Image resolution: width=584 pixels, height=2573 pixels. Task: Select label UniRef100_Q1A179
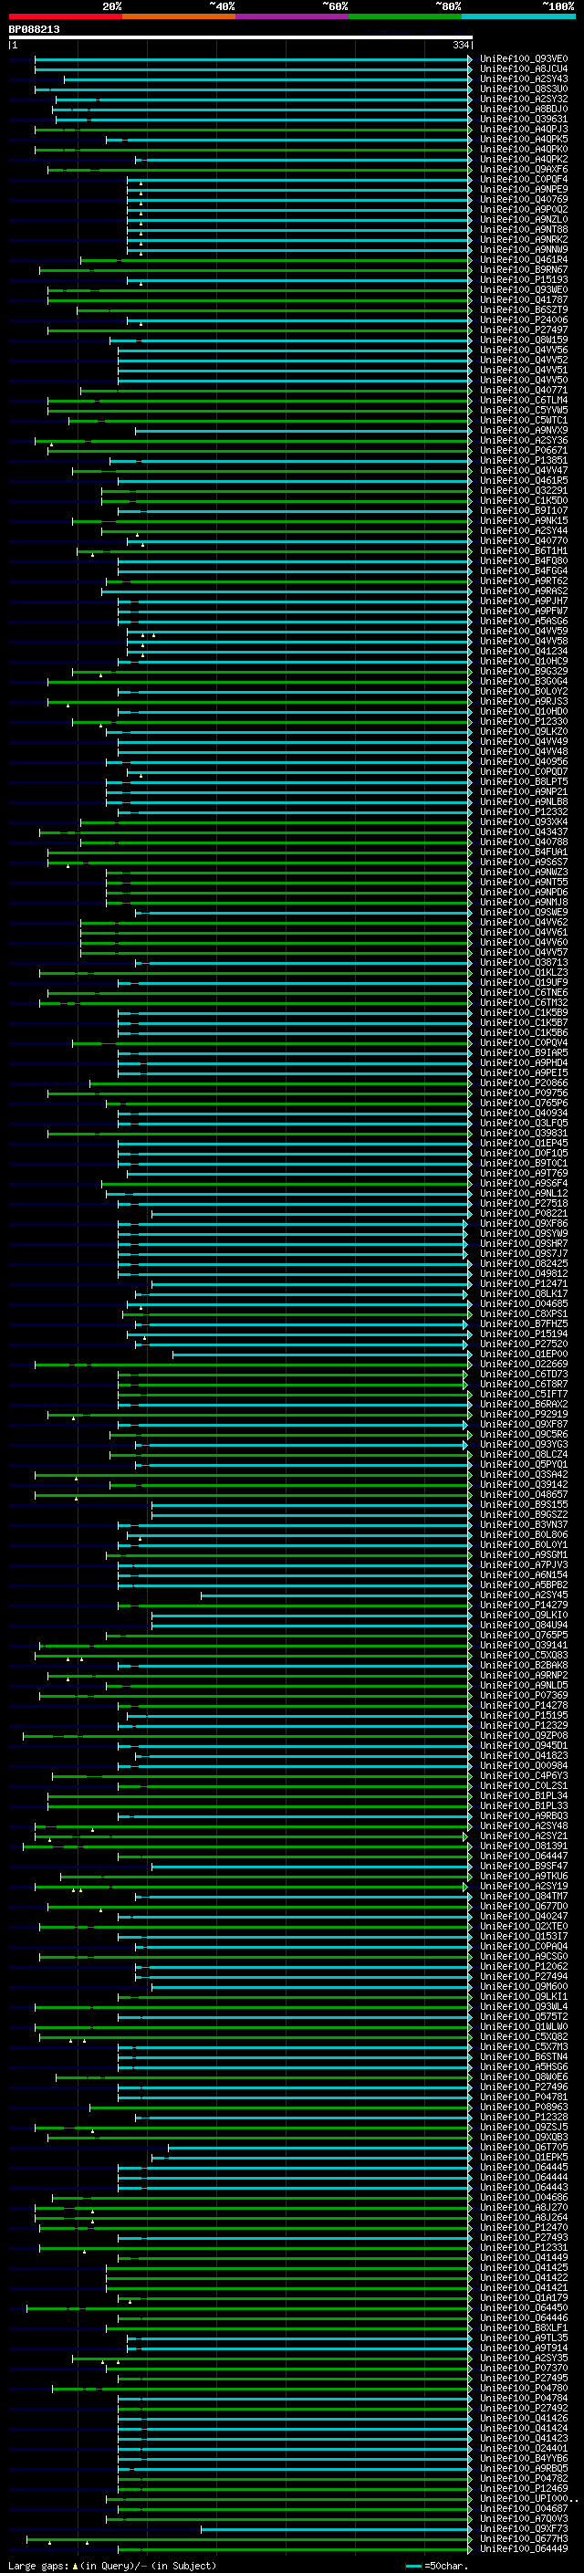[523, 2297]
